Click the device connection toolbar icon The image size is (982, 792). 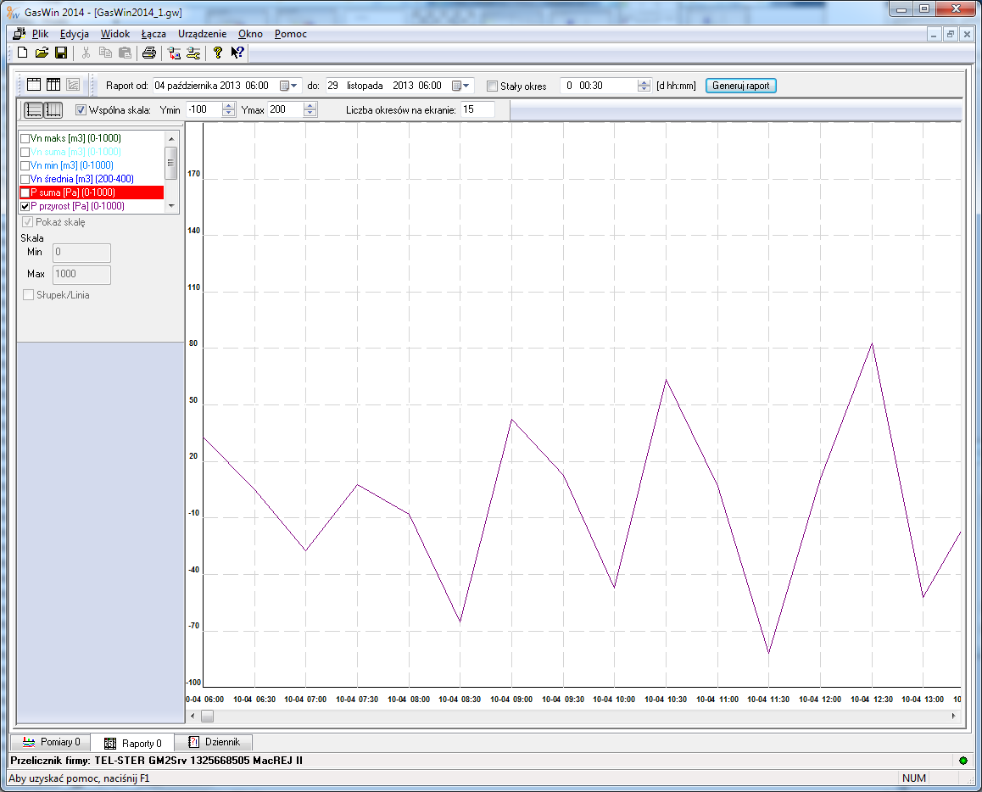click(174, 53)
